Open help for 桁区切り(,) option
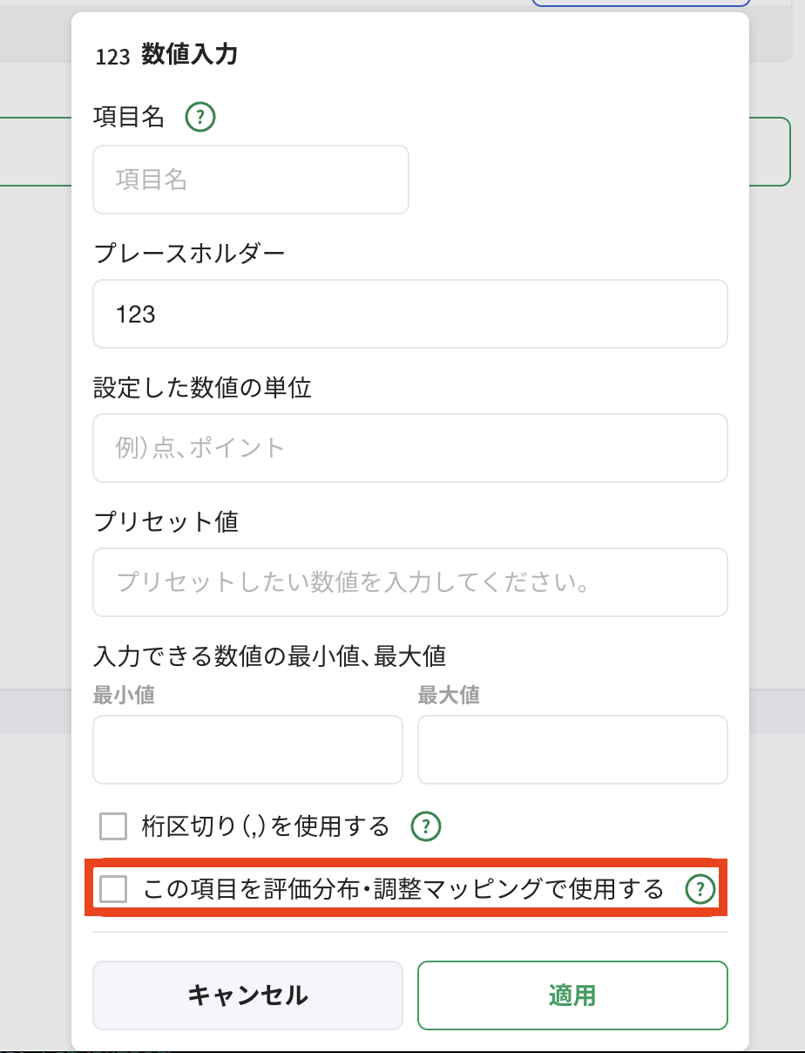 (426, 826)
